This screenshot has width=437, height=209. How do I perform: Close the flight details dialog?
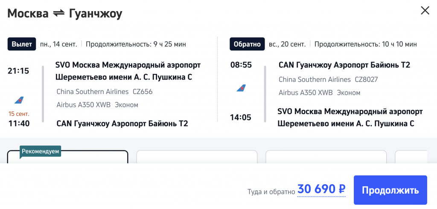tap(425, 11)
